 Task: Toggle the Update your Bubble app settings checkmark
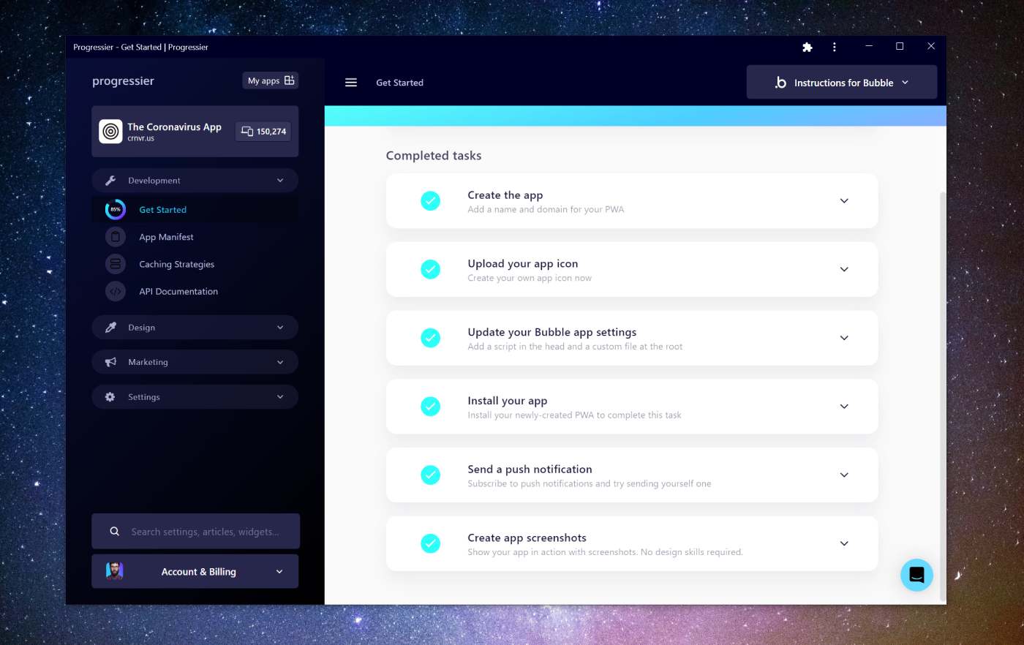click(x=431, y=338)
